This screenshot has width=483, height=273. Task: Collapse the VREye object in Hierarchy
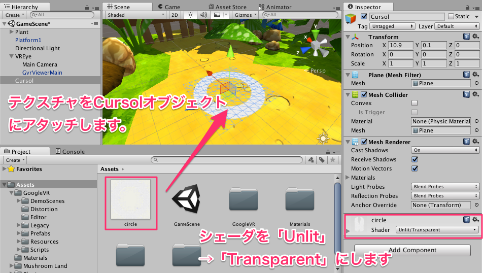(x=11, y=56)
